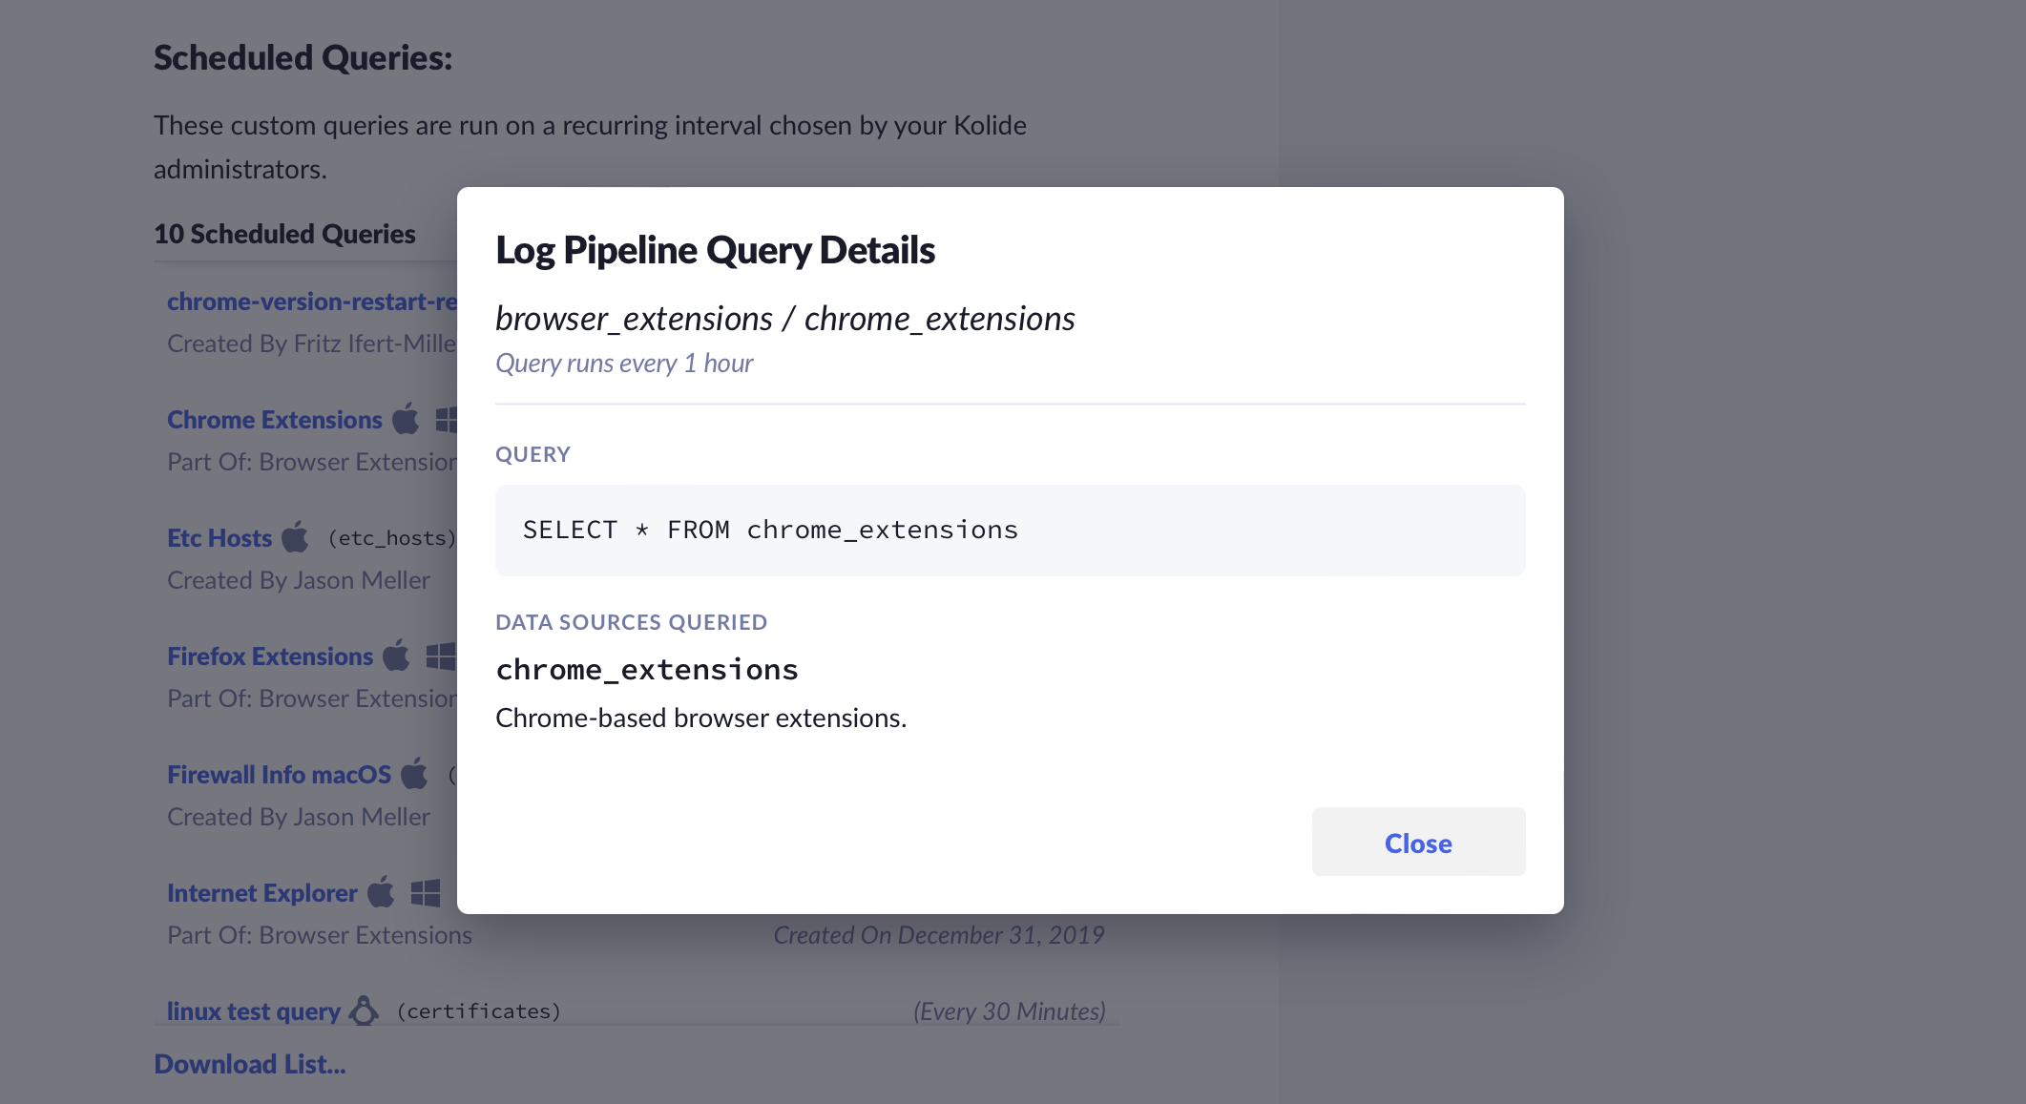Click the Apple icon beside Firewall Info macOS
The height and width of the screenshot is (1104, 2026).
coord(415,774)
